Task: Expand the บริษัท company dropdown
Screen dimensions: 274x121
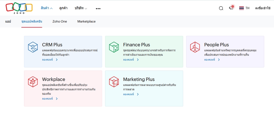Action: tap(81, 8)
